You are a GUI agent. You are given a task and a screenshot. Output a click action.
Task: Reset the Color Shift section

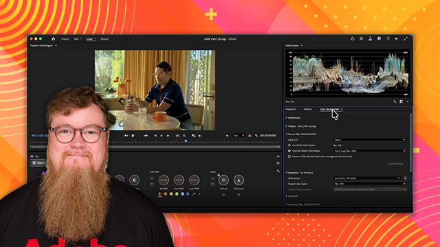point(152,184)
